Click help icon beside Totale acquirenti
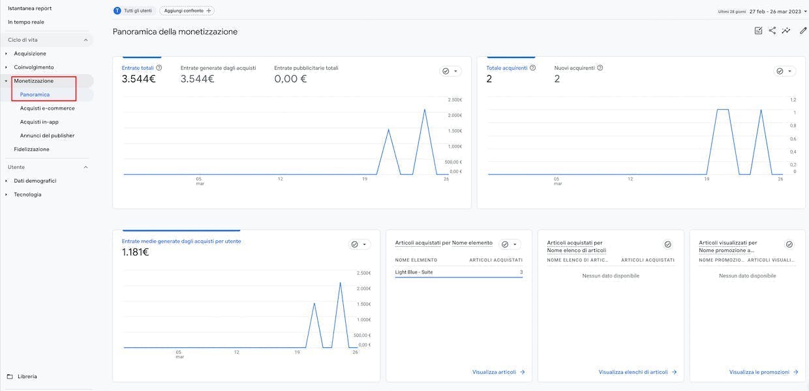This screenshot has width=809, height=391. (532, 68)
